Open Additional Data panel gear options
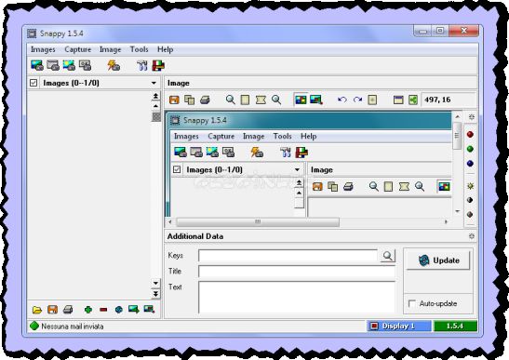Viewport: 509px width, 360px height. [x=472, y=236]
